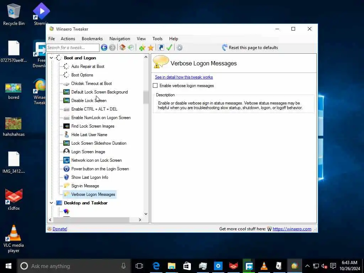The height and width of the screenshot is (273, 364).
Task: Select Enable NumLock on Logon Screen item
Action: click(101, 118)
